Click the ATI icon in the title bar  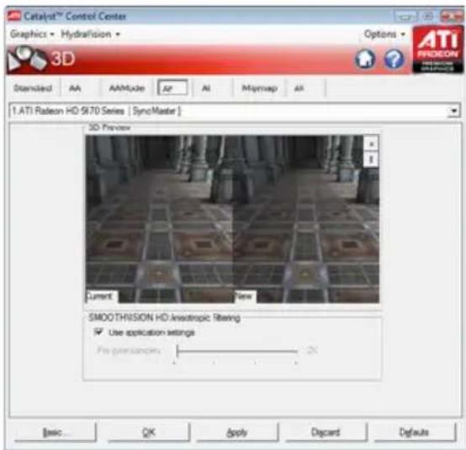(x=13, y=16)
